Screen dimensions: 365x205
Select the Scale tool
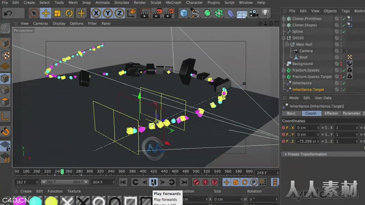tap(57, 13)
